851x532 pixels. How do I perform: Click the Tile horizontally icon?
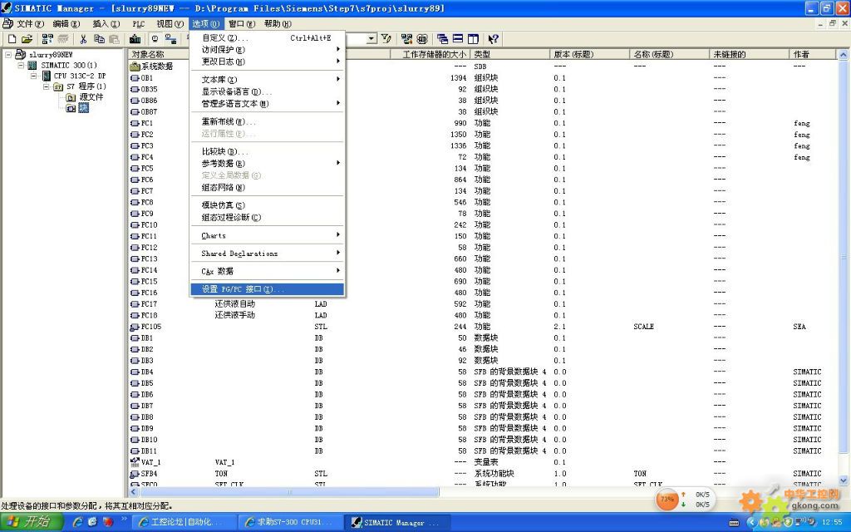tap(458, 39)
